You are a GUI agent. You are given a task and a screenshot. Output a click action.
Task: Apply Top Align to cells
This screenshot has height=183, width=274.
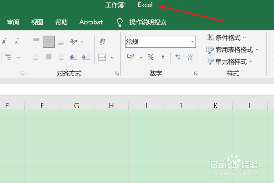coord(36,39)
